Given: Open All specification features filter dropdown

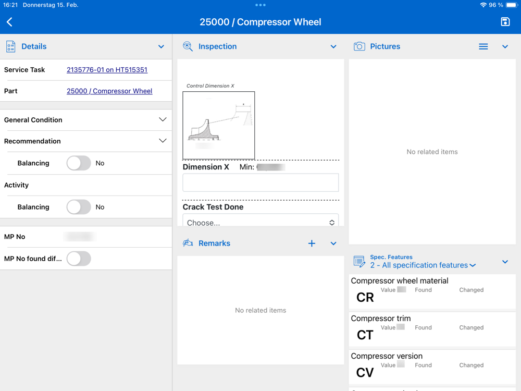Looking at the screenshot, I should [x=423, y=265].
